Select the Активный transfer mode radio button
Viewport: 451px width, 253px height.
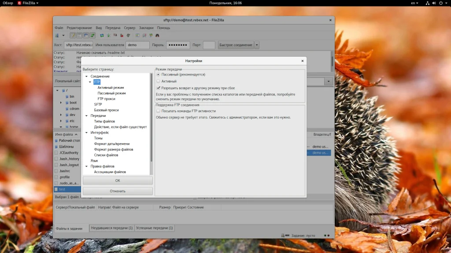pos(159,81)
